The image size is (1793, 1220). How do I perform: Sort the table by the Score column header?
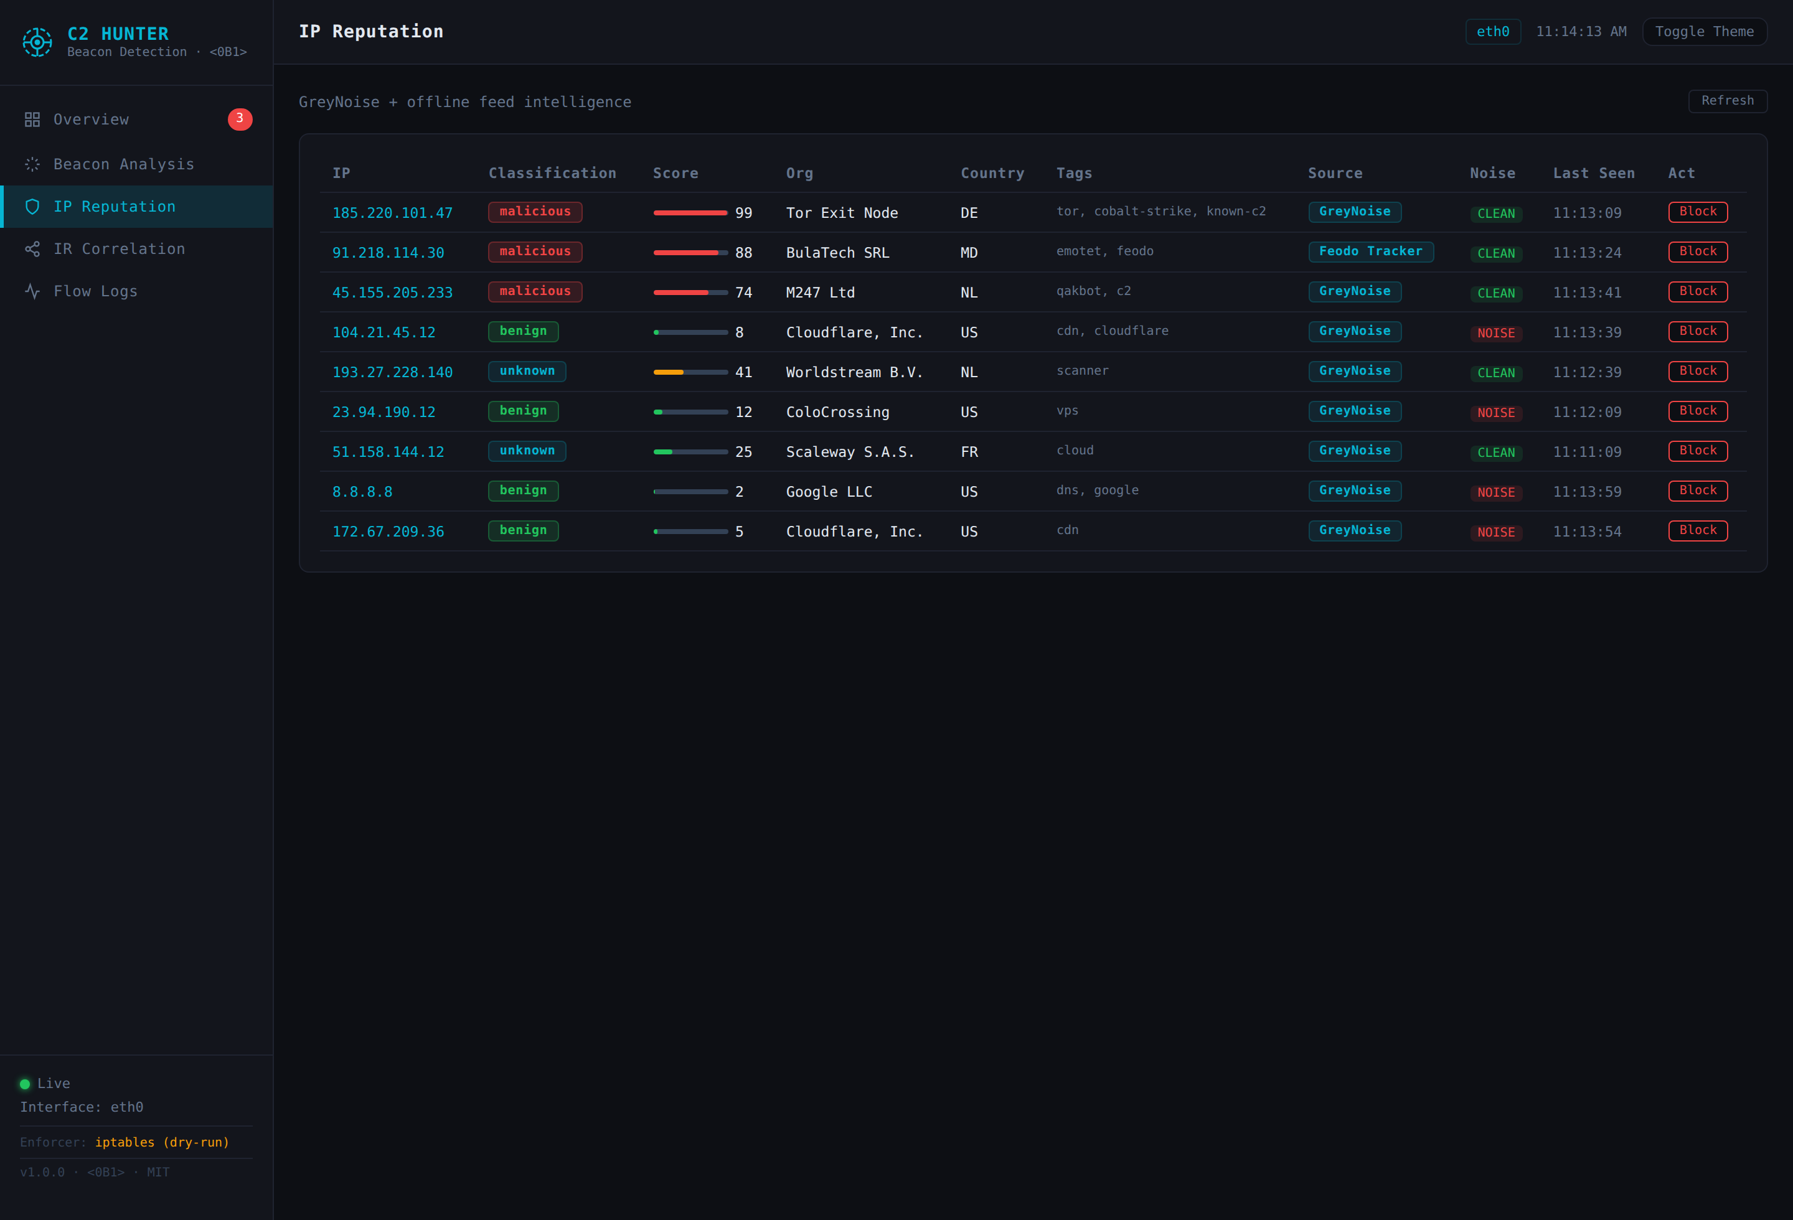(676, 174)
